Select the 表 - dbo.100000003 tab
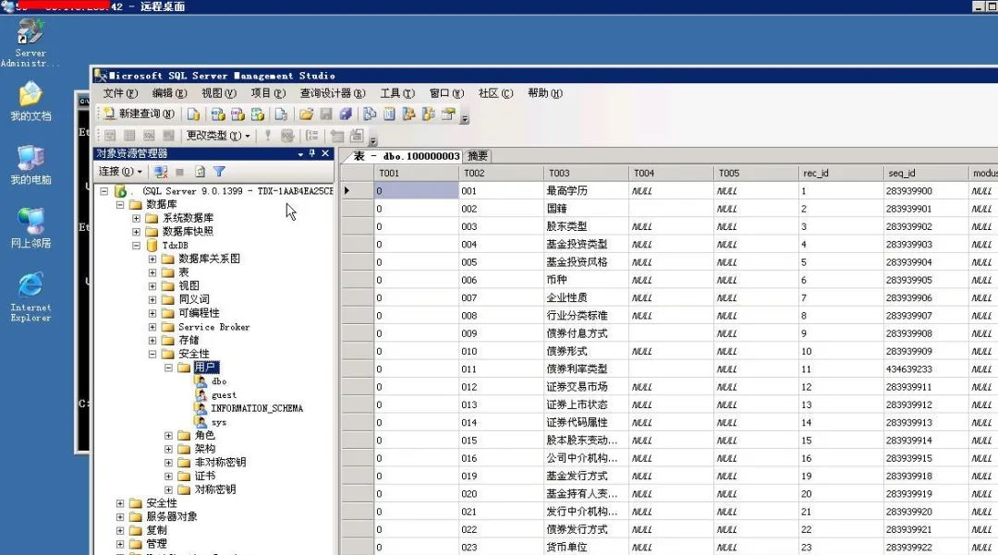Viewport: 998px width, 555px height. (x=406, y=156)
